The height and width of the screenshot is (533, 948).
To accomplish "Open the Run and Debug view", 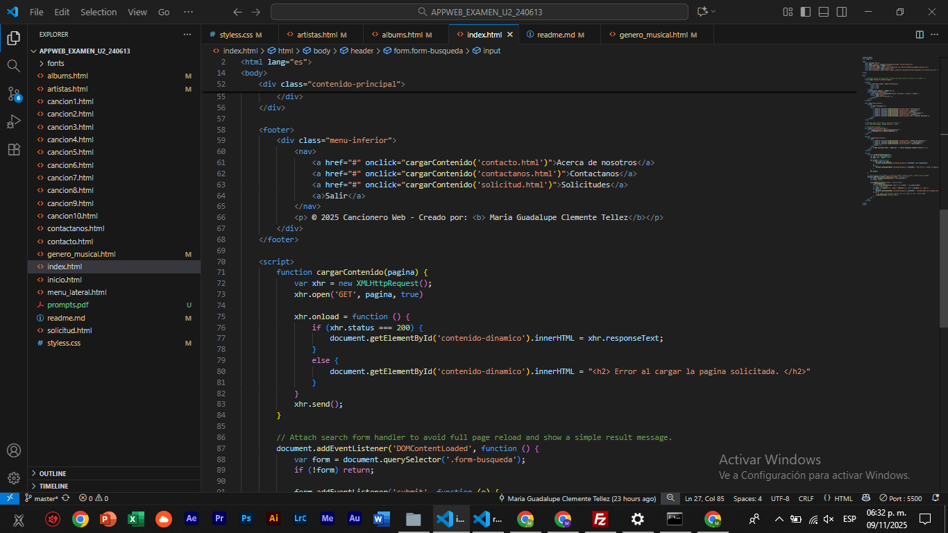I will [x=13, y=122].
